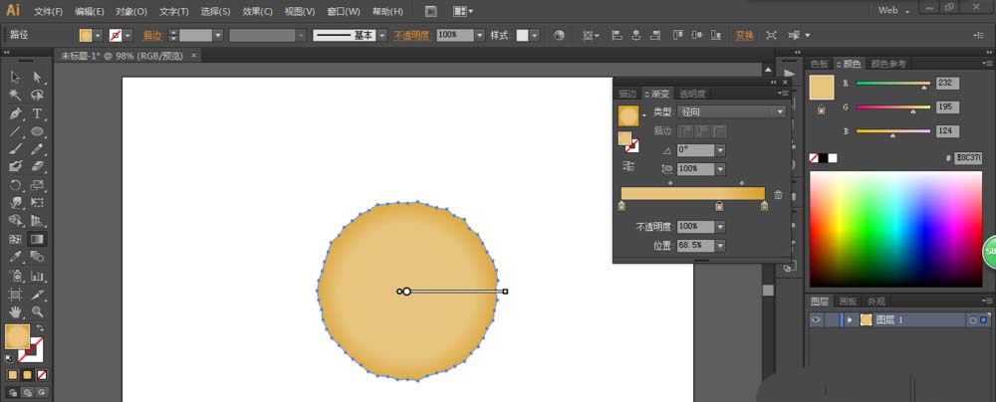Select the Lasso tool
This screenshot has height=402, width=996.
(38, 96)
